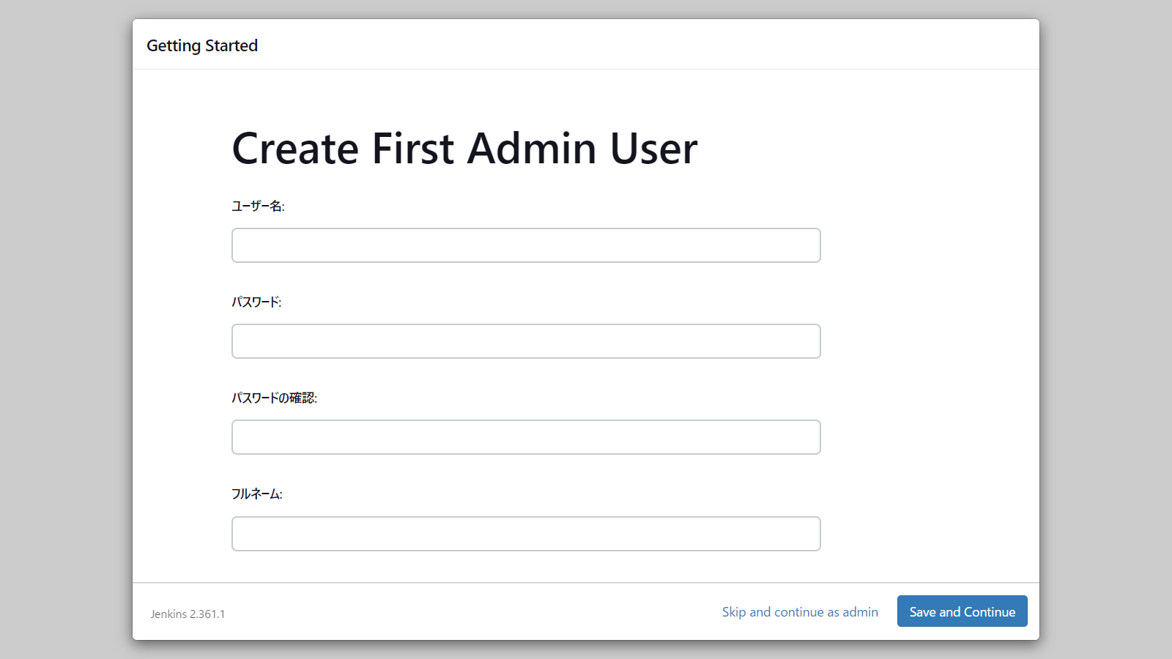Click the word Jenkins in the footer

[168, 614]
